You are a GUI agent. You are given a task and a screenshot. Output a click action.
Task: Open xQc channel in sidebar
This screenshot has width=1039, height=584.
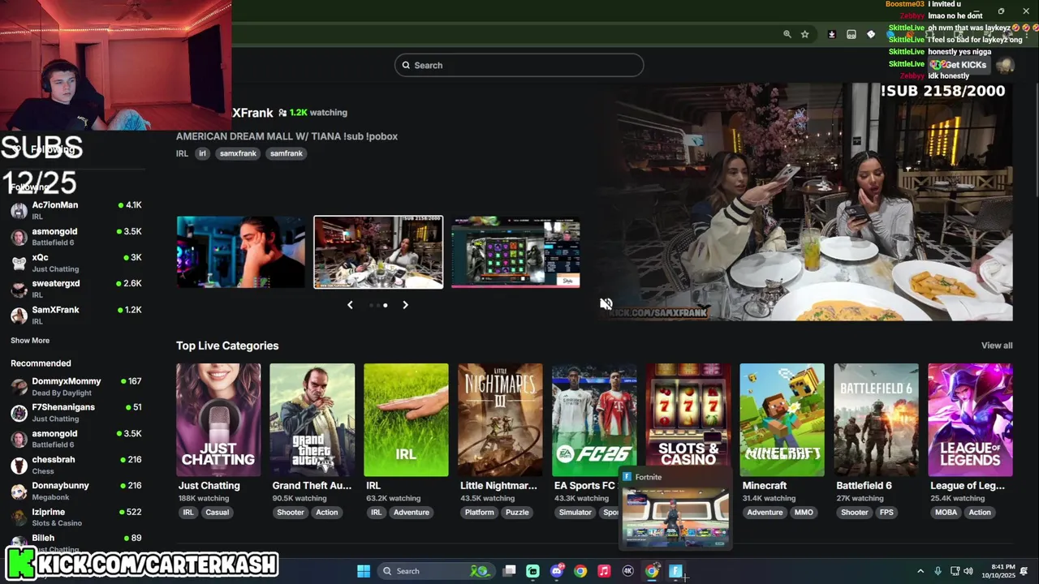click(76, 263)
